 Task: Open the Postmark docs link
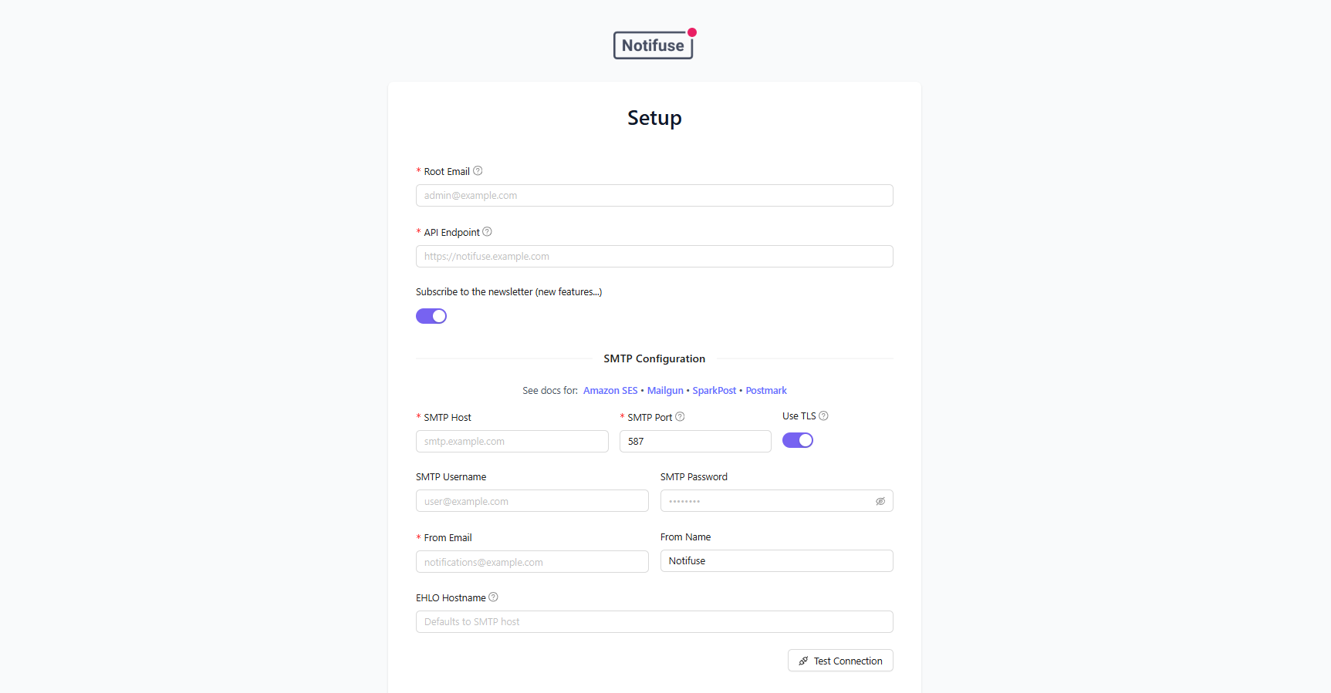(765, 390)
